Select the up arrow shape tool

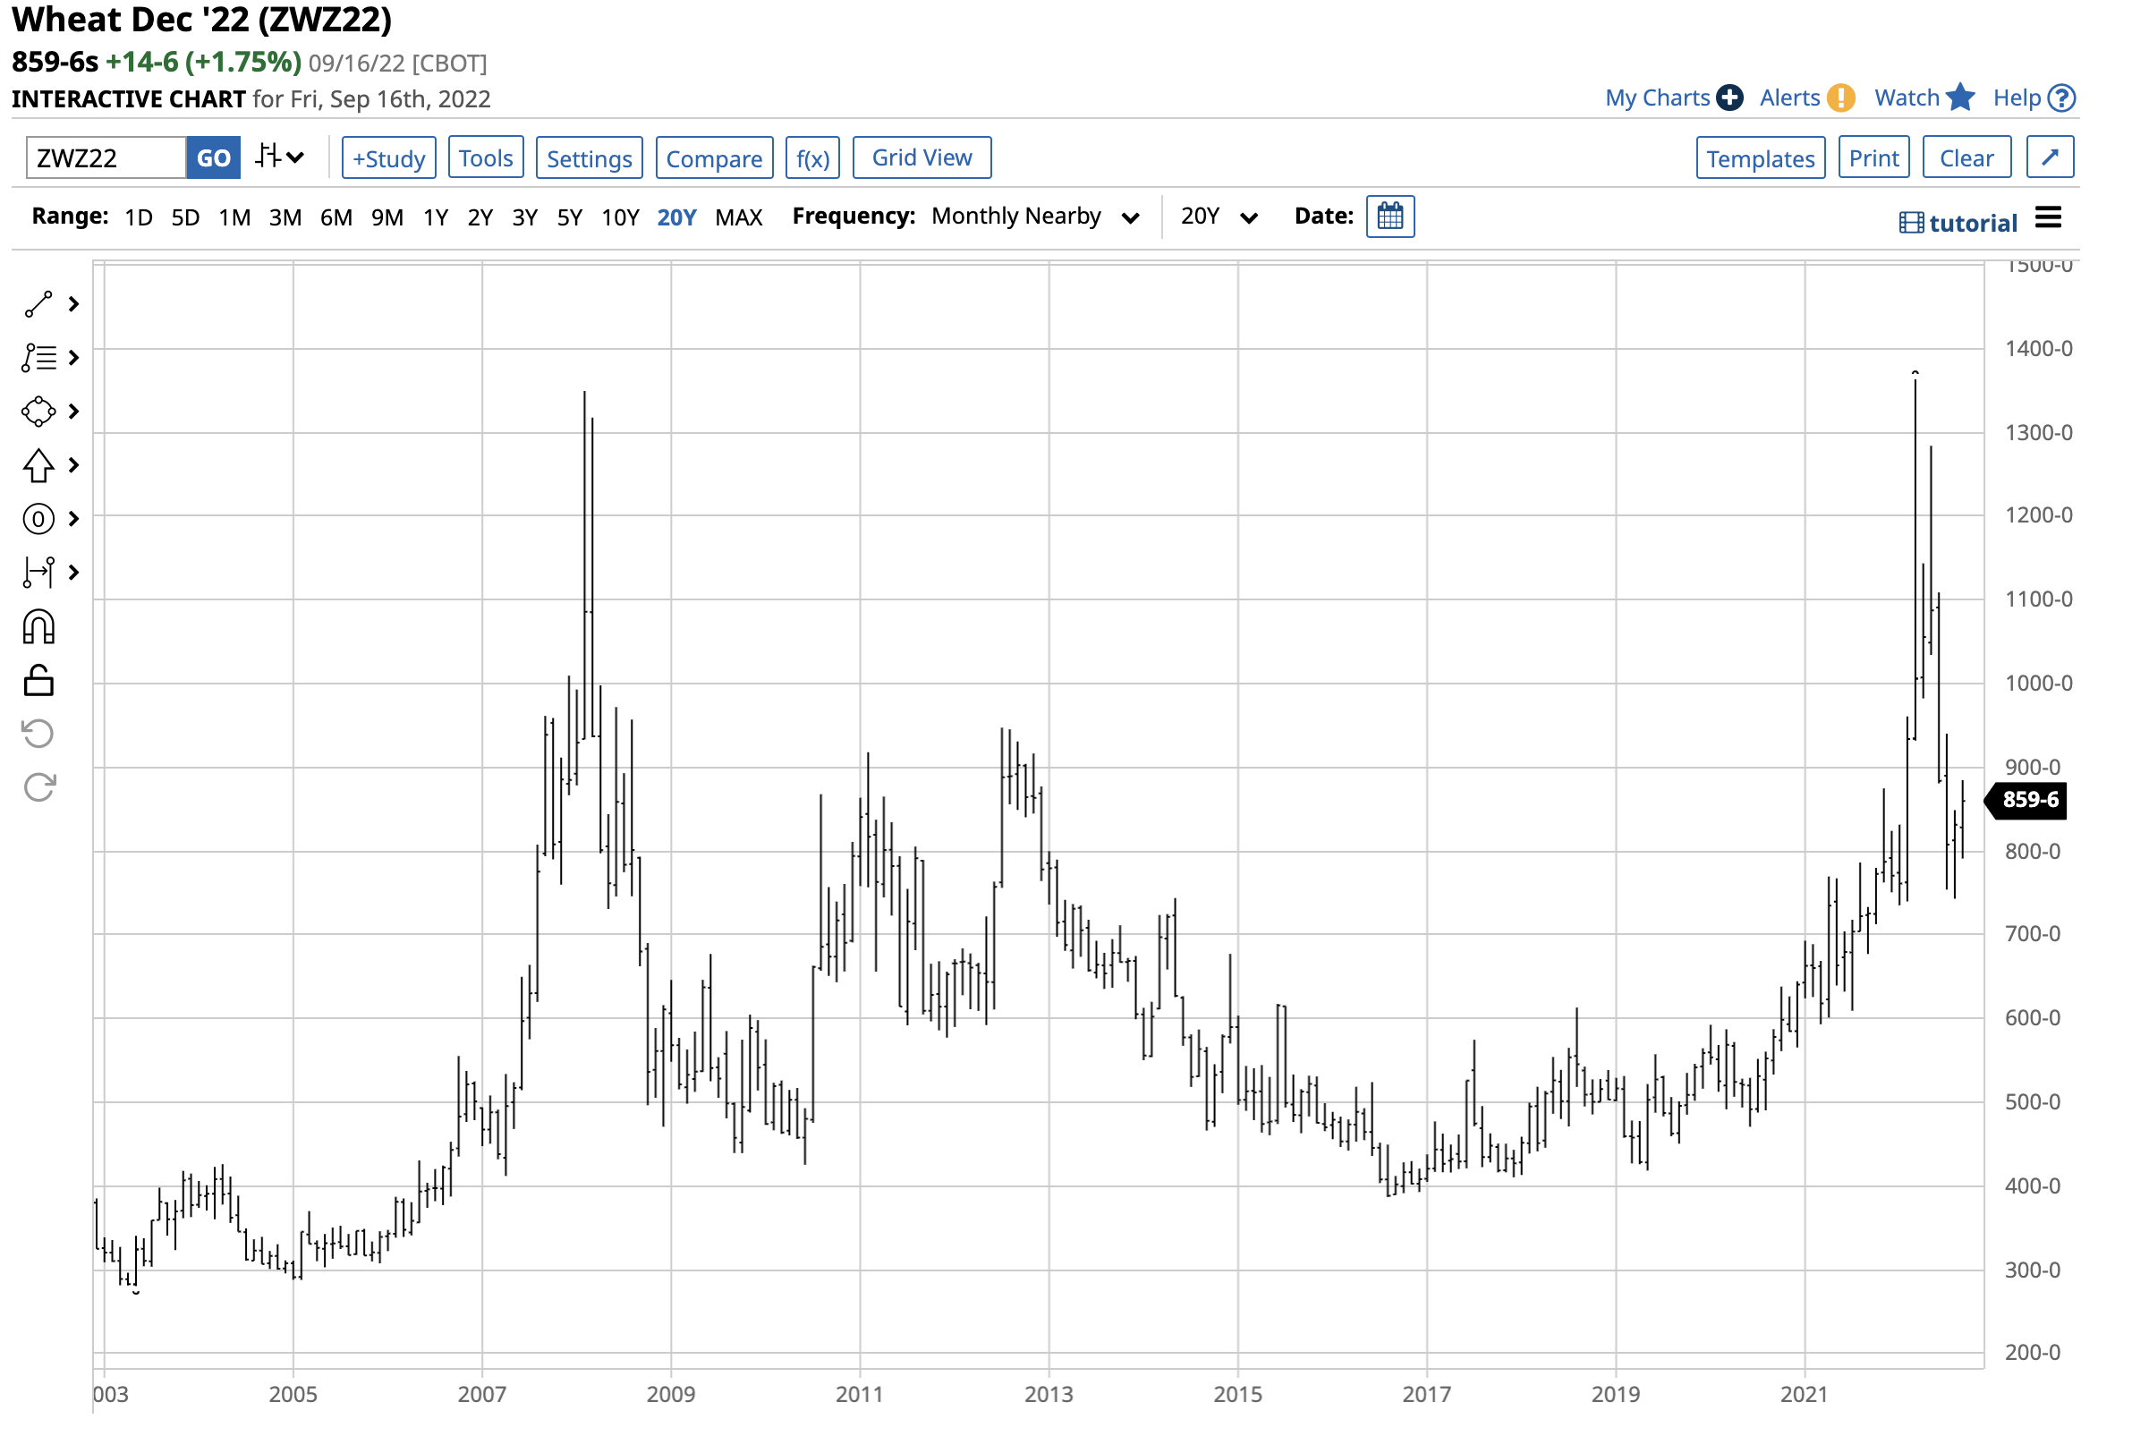tap(38, 466)
